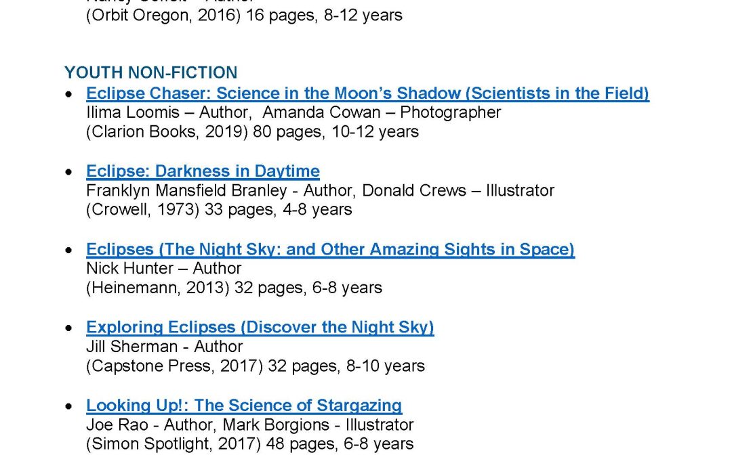Click the Nick Hunter – Author line
This screenshot has width=732, height=457.
tap(164, 269)
